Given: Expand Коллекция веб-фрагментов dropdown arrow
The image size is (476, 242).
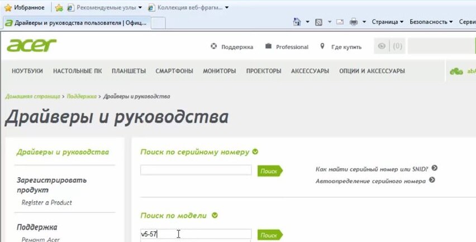Looking at the screenshot, I should pos(227,8).
